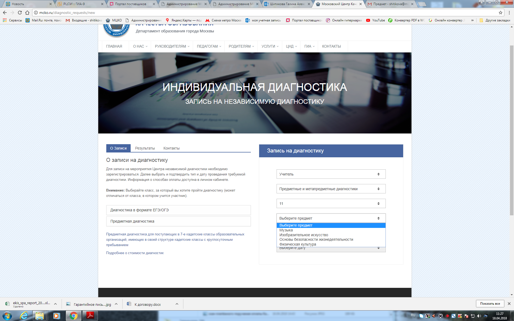The width and height of the screenshot is (514, 321).
Task: Click the Выберите предмет combo box
Action: tap(331, 218)
